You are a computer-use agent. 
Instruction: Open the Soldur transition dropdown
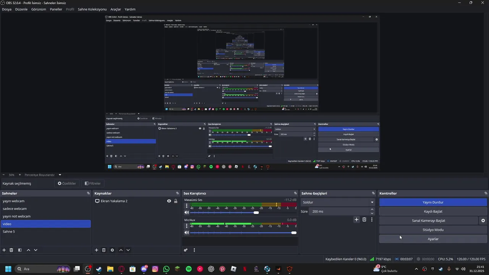pos(338,202)
